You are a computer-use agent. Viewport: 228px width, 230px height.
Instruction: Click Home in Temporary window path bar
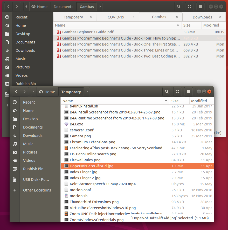pyautogui.click(x=47, y=92)
